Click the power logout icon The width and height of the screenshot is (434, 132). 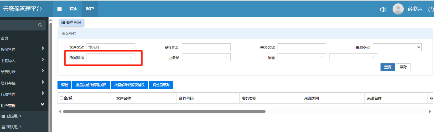[x=431, y=9]
